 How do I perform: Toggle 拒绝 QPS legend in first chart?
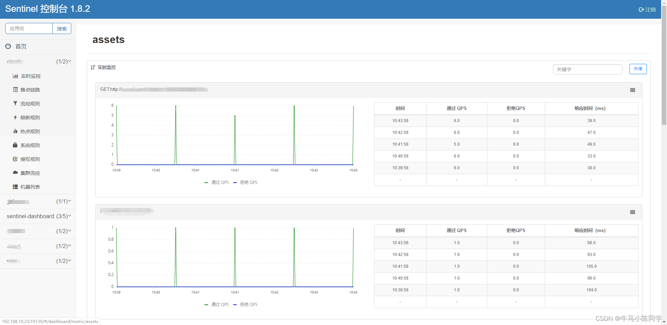coord(245,182)
